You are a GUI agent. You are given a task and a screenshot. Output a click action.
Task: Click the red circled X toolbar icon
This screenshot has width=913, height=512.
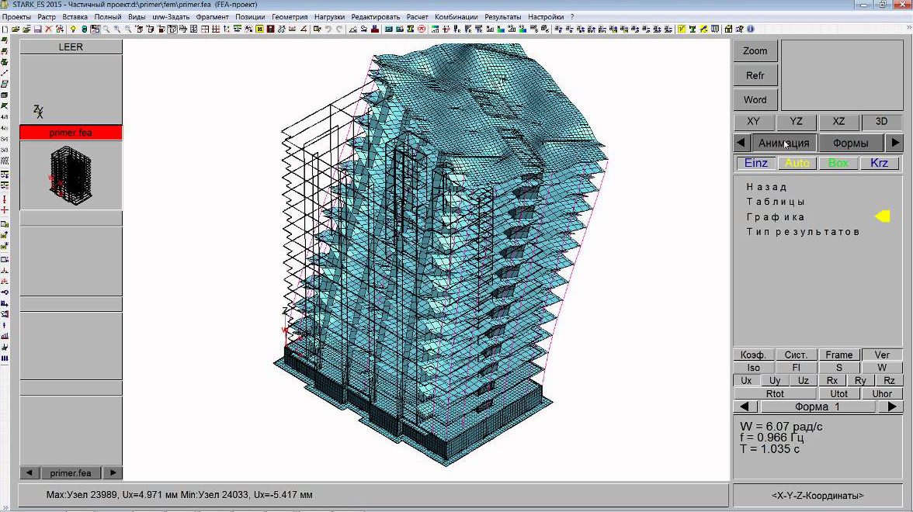click(x=422, y=29)
